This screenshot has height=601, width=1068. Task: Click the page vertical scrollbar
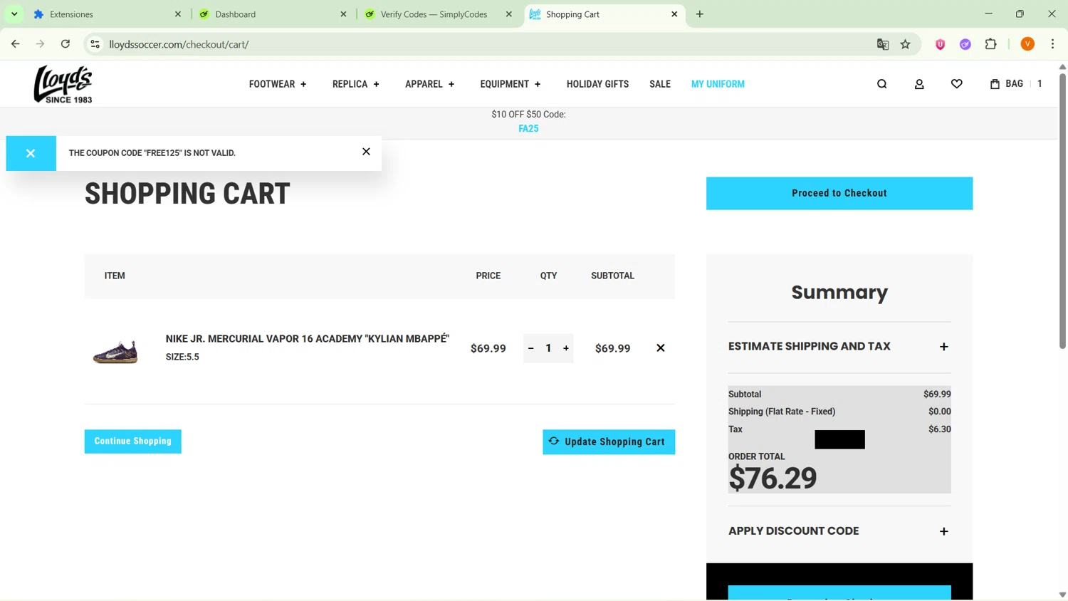click(1062, 211)
